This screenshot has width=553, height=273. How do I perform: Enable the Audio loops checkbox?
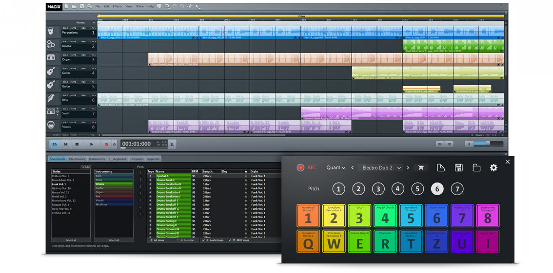[x=203, y=240]
